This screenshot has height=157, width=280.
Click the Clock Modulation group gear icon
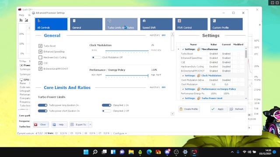click(x=199, y=75)
